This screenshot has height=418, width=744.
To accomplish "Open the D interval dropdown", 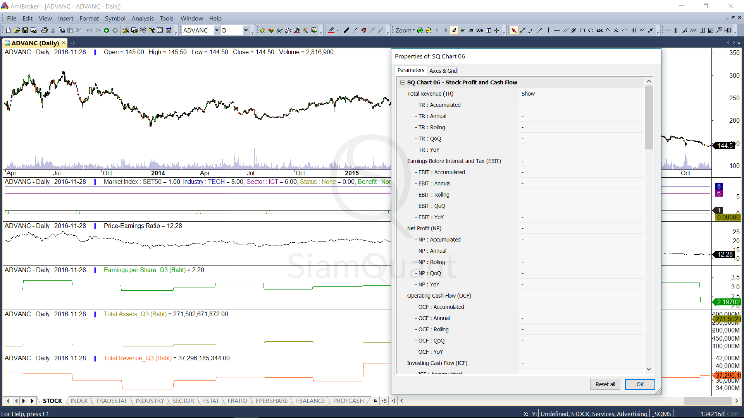I will click(246, 31).
